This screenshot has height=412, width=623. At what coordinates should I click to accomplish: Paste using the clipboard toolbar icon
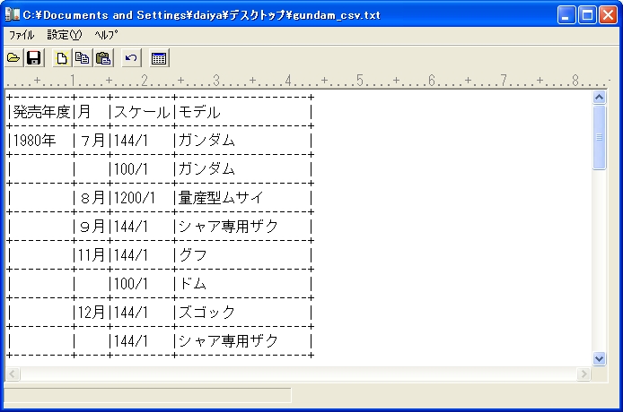103,58
